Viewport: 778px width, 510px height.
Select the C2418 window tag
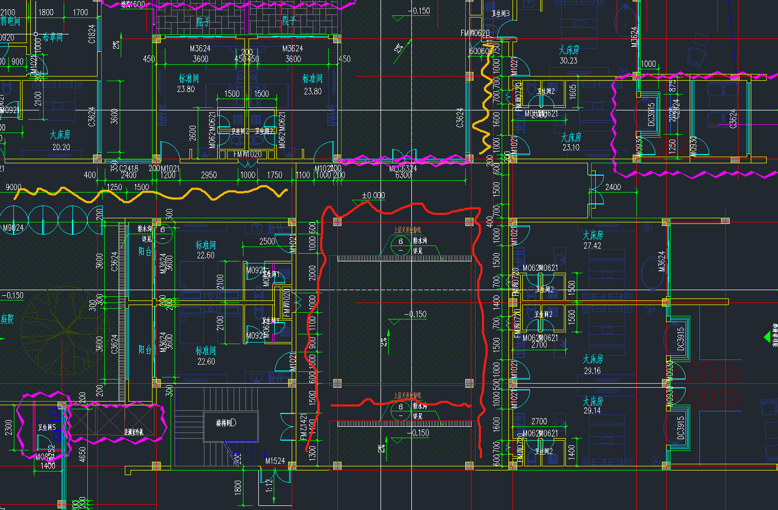(128, 168)
